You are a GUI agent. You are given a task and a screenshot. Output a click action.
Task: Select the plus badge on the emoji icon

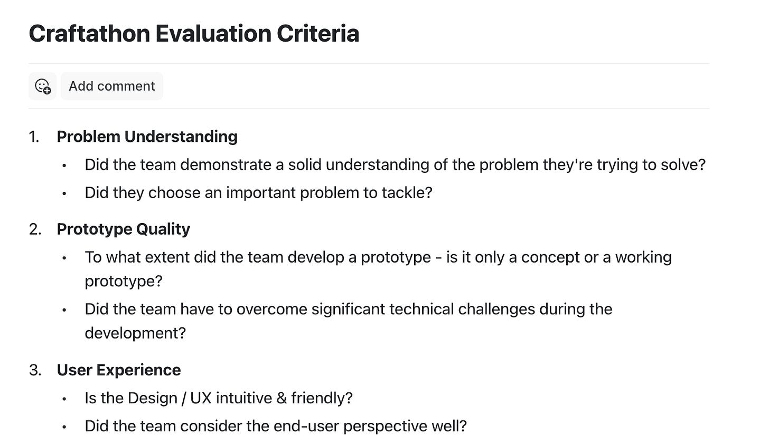(46, 90)
